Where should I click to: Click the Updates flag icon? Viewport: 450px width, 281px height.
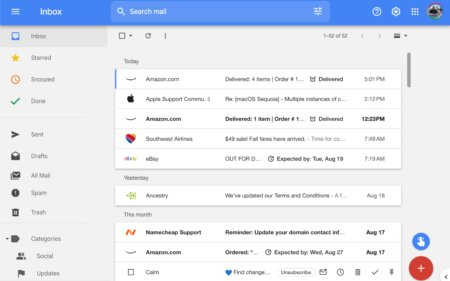(x=21, y=273)
